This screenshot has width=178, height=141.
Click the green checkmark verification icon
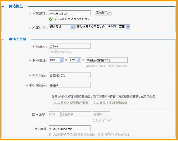(x=51, y=19)
